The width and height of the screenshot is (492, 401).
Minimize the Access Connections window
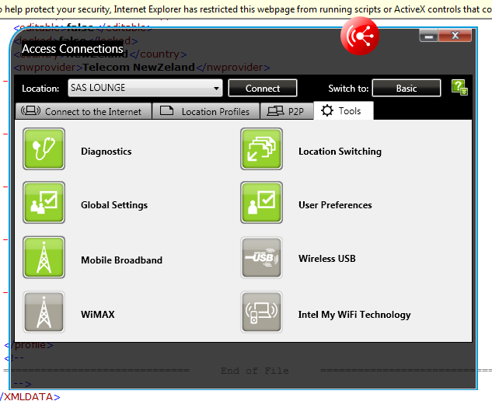(428, 36)
